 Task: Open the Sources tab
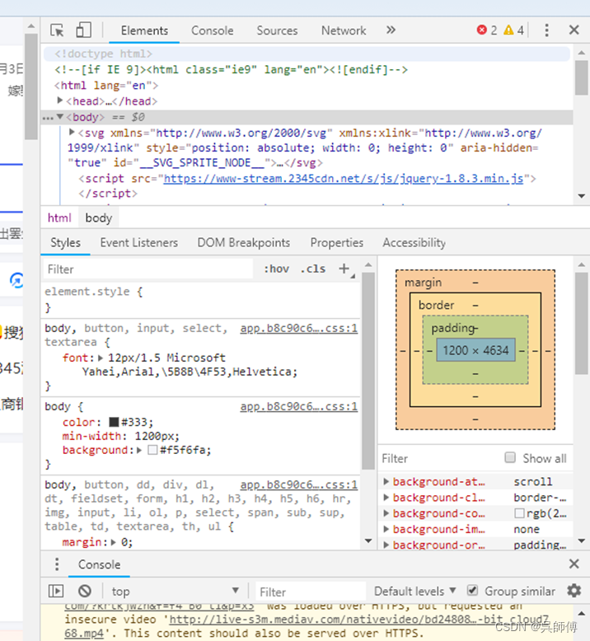coord(277,30)
